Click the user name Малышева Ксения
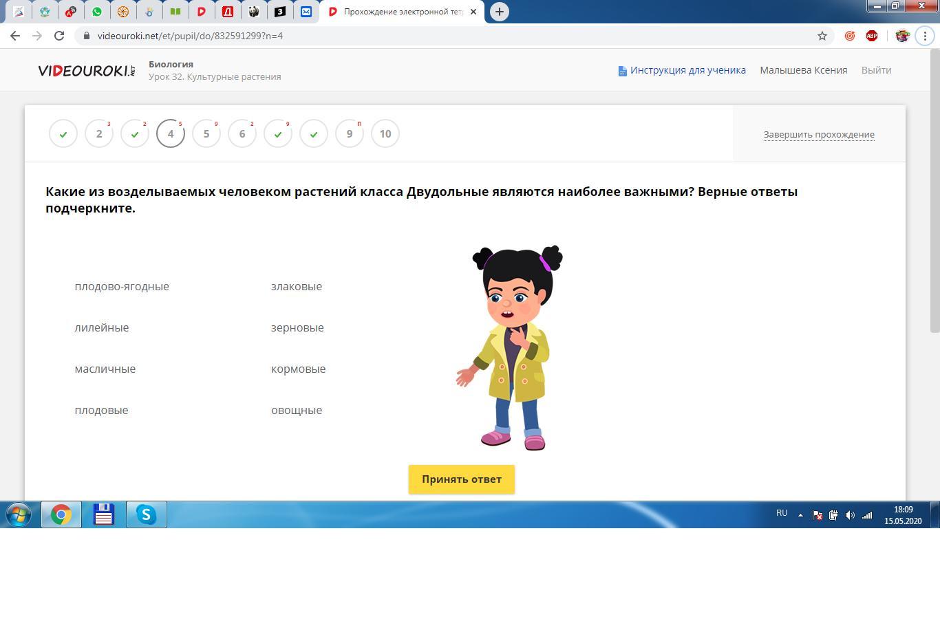 click(803, 70)
